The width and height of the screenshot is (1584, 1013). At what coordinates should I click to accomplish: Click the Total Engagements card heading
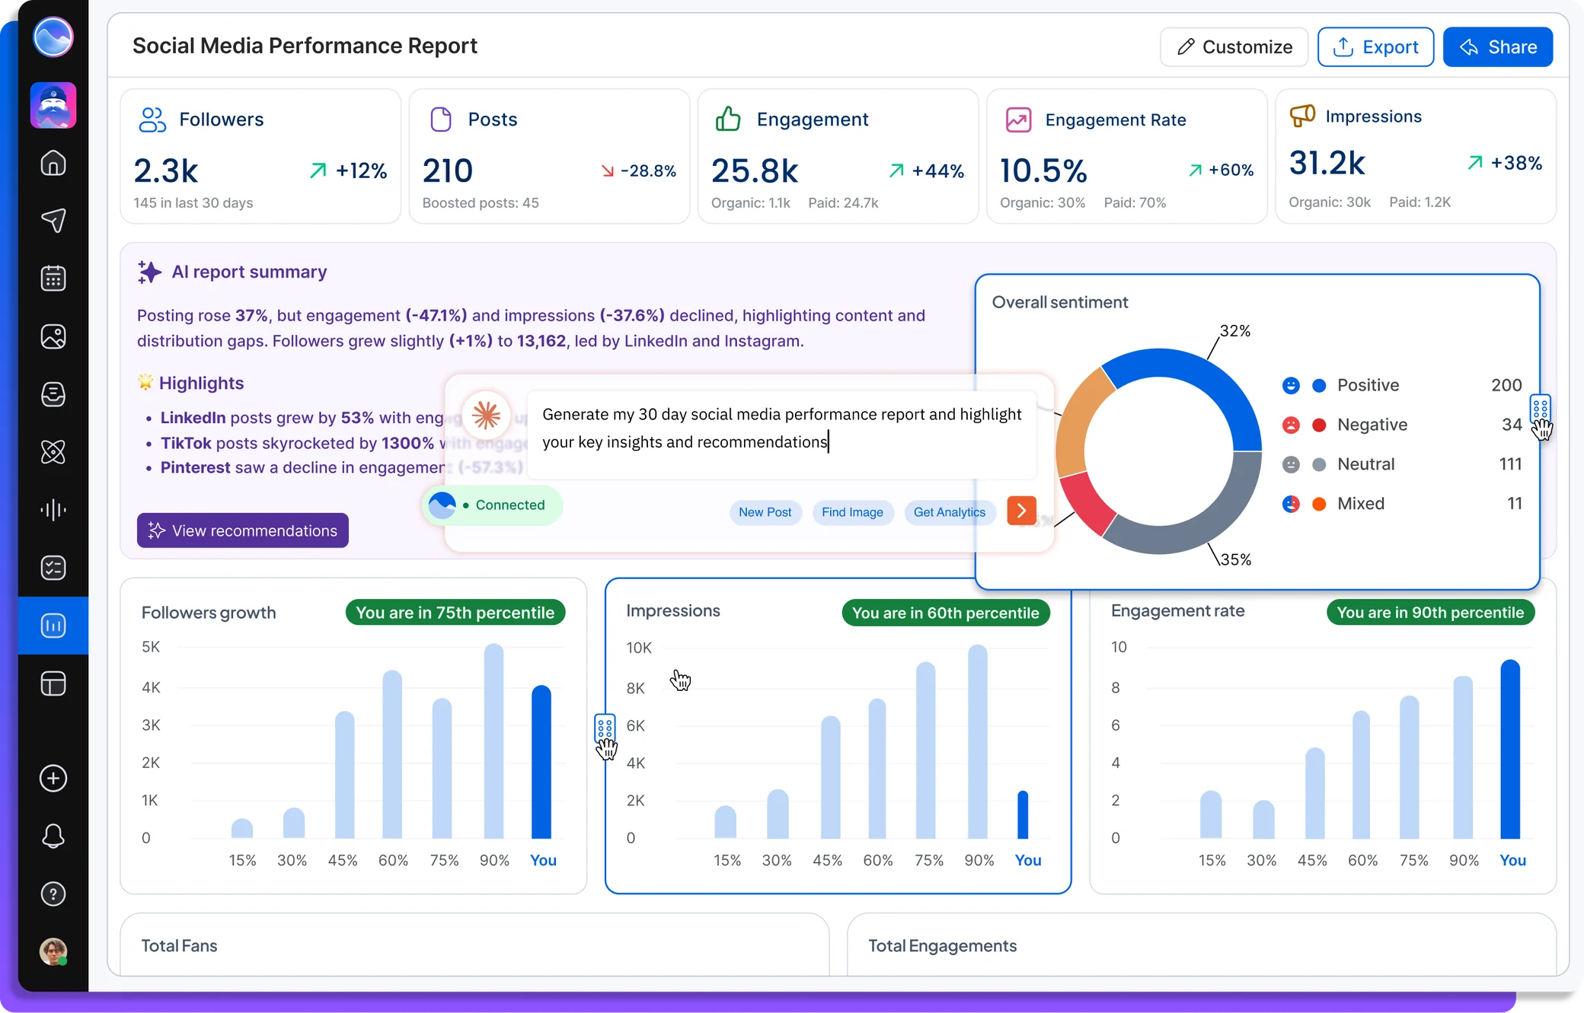pyautogui.click(x=942, y=945)
